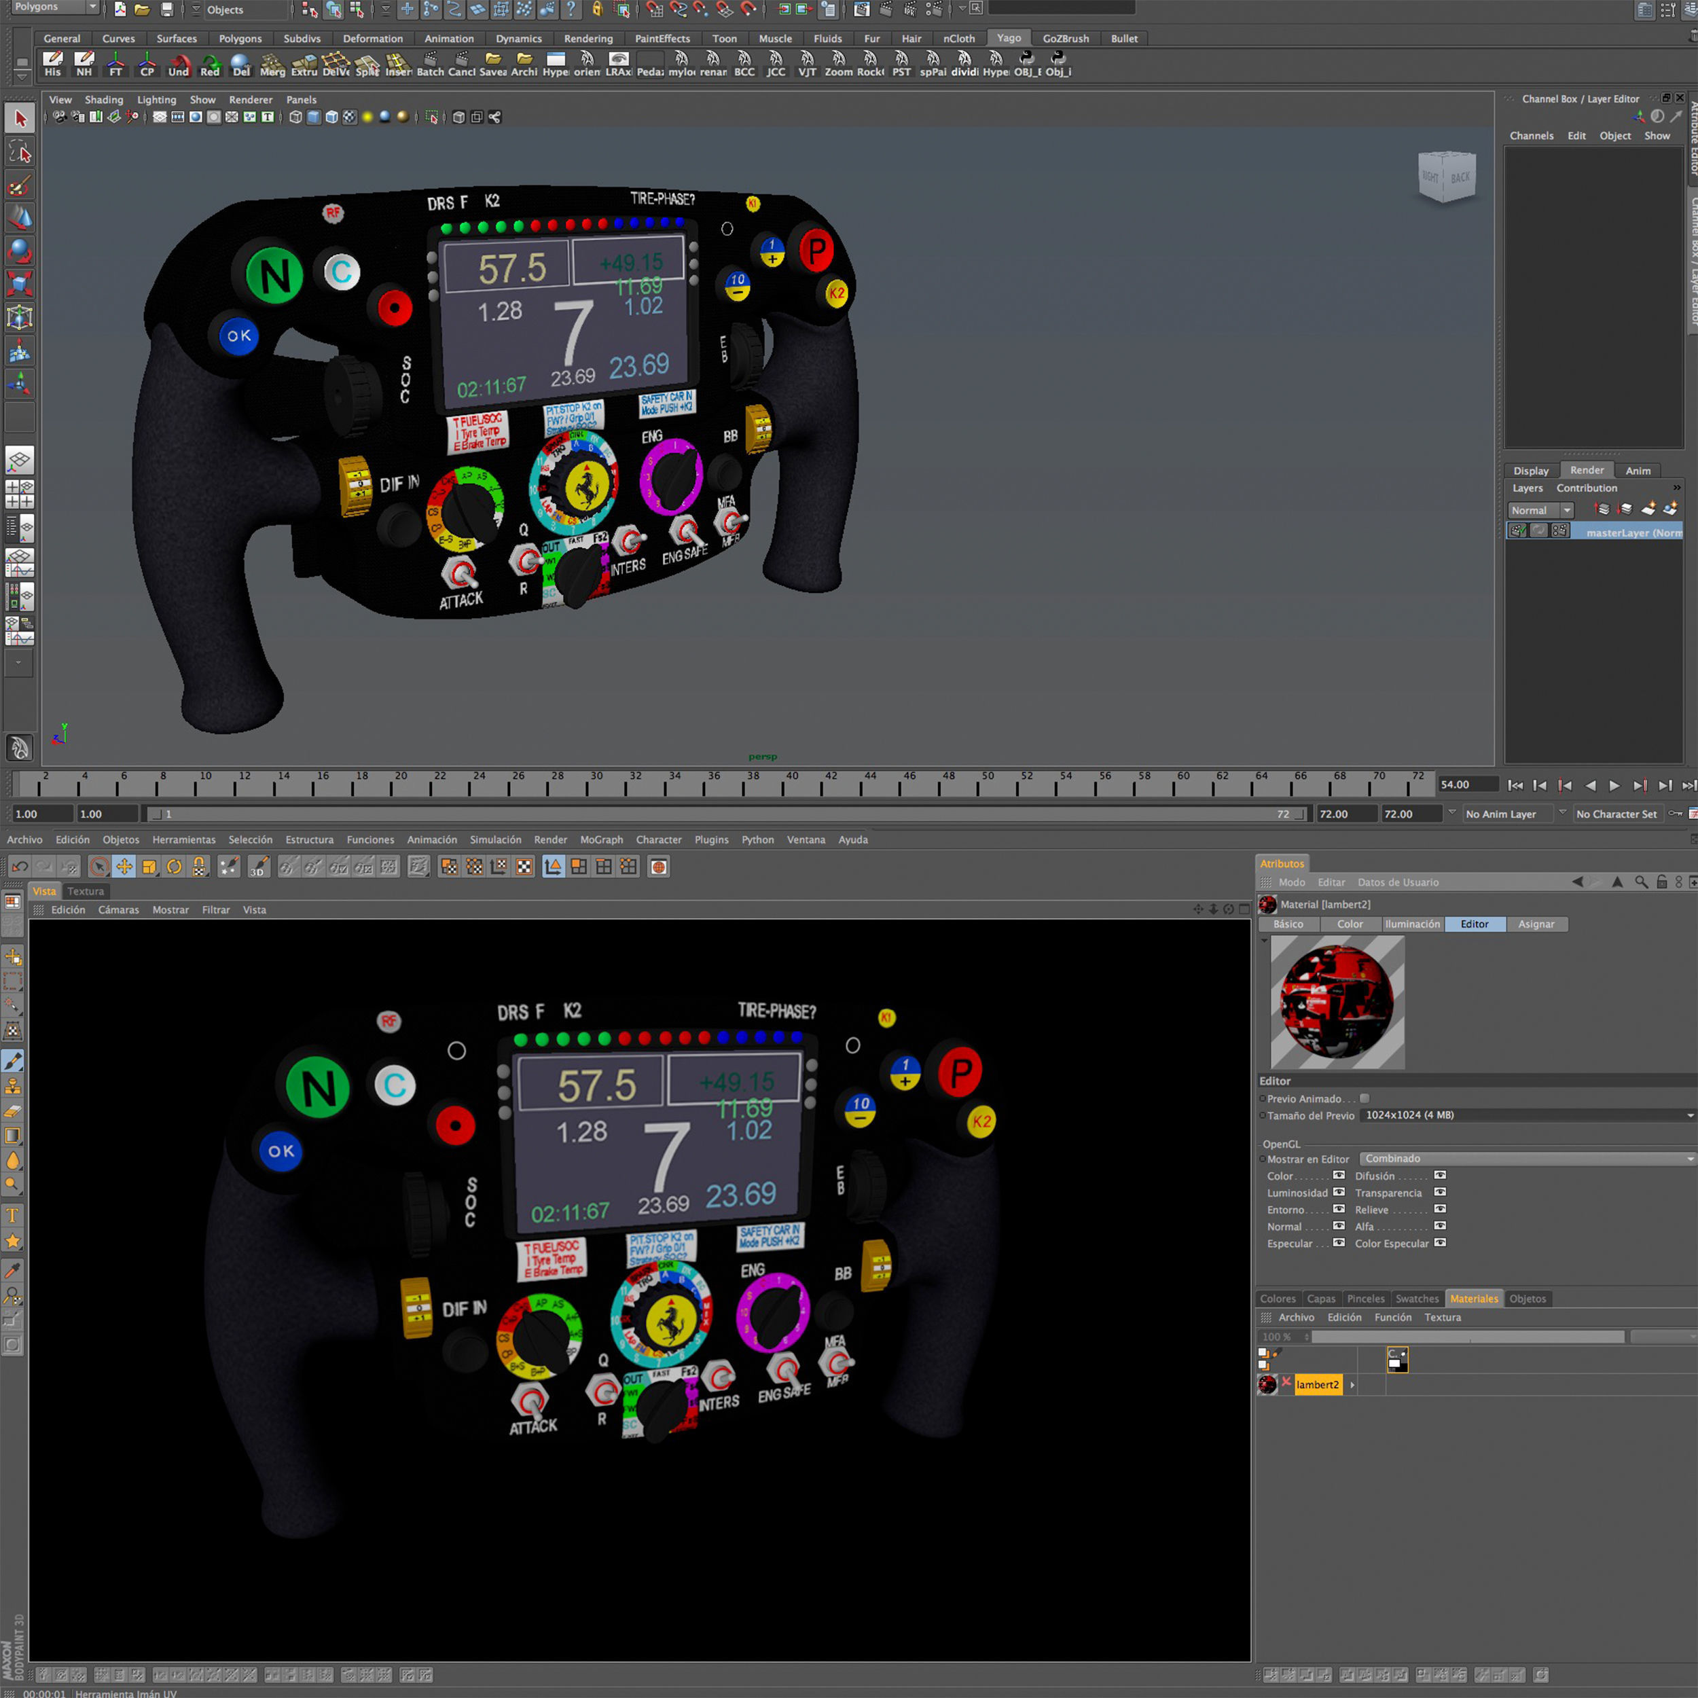This screenshot has width=1698, height=1698.
Task: Click the lambert2 material preview sphere
Action: coord(1337,1002)
